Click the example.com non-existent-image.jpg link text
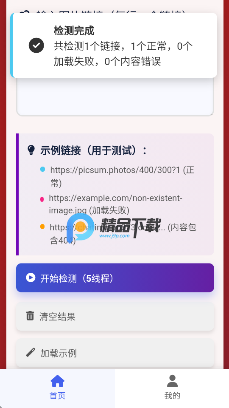The width and height of the screenshot is (229, 408). (x=115, y=204)
